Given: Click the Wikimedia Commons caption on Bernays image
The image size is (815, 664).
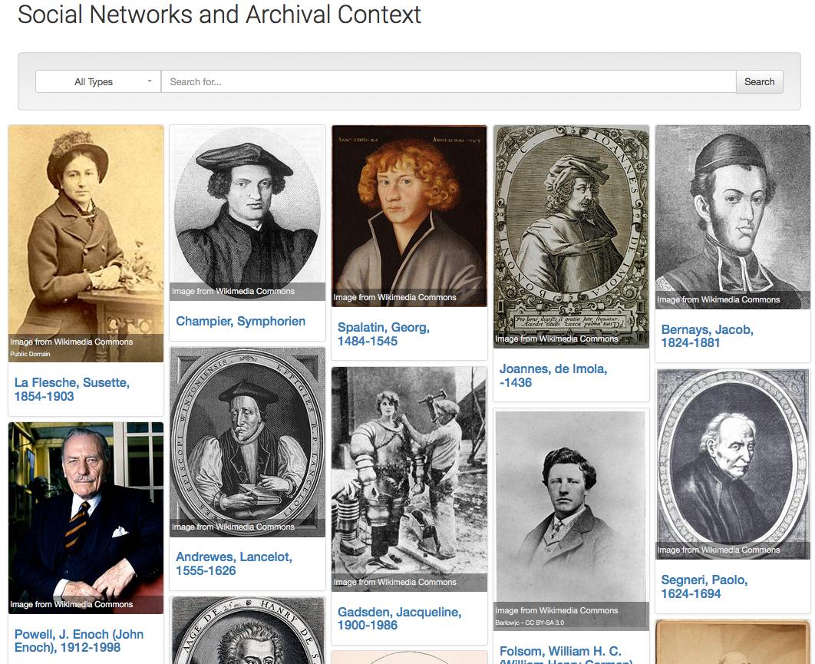Looking at the screenshot, I should pos(718,299).
